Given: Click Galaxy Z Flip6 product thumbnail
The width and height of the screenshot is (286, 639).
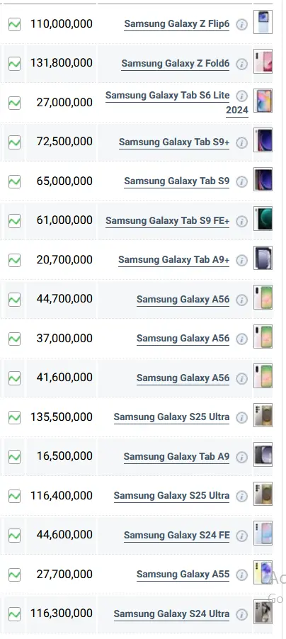Looking at the screenshot, I should click(x=263, y=22).
